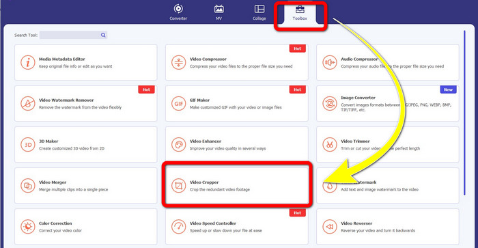The width and height of the screenshot is (478, 248).
Task: Open the Image Converter title
Action: [x=358, y=98]
